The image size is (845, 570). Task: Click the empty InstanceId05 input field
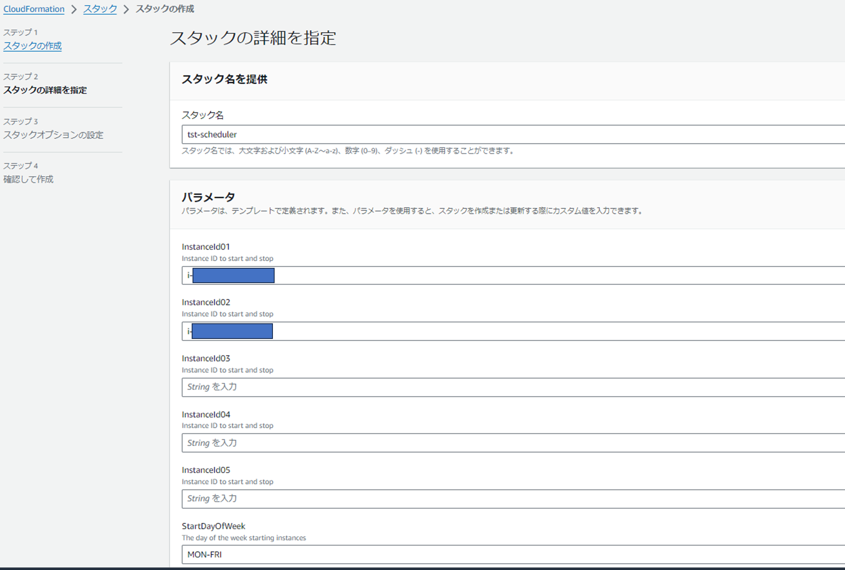click(x=508, y=499)
